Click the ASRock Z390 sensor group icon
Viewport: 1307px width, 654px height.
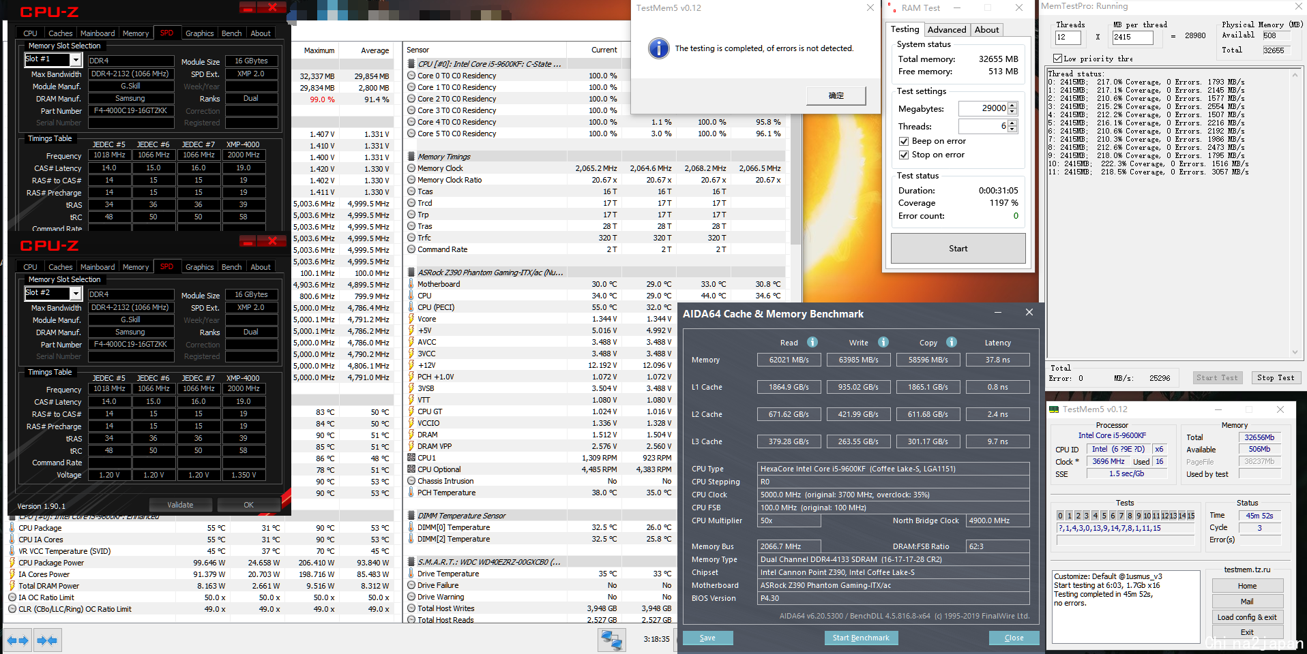[x=411, y=272]
